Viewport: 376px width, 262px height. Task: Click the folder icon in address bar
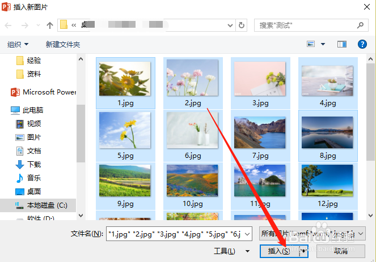pyautogui.click(x=64, y=25)
